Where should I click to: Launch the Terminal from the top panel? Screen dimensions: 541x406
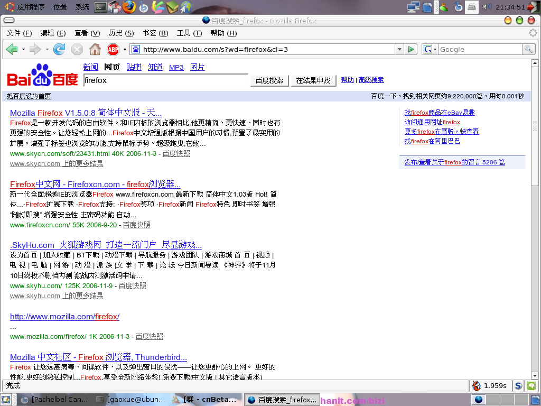100,7
